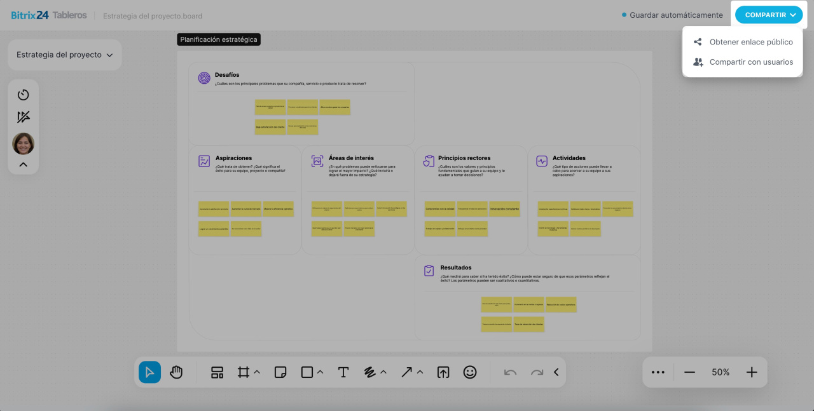814x411 pixels.
Task: Click the Bitrix24 Tableros logo link
Action: 49,15
